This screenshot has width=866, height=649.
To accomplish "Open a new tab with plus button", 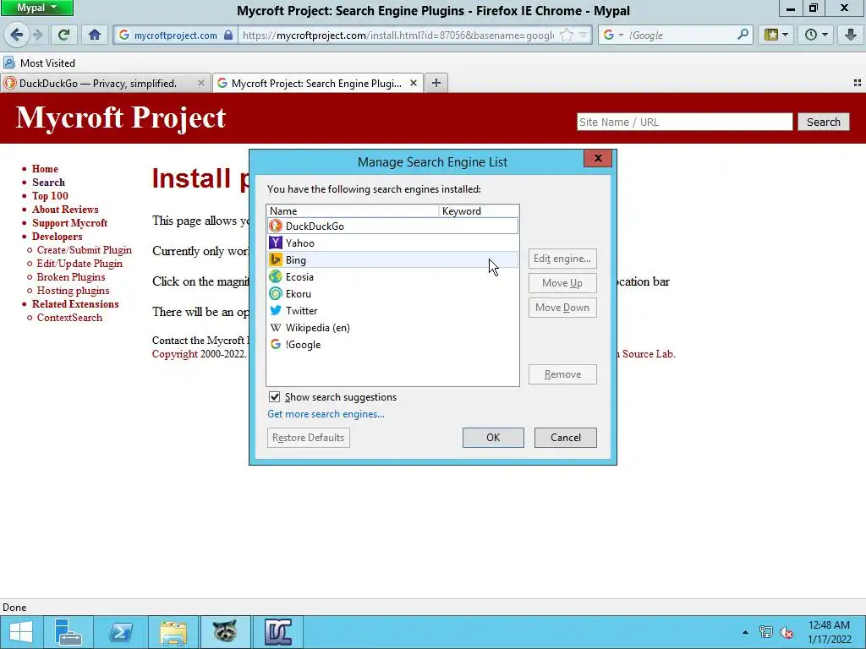I will [x=436, y=83].
